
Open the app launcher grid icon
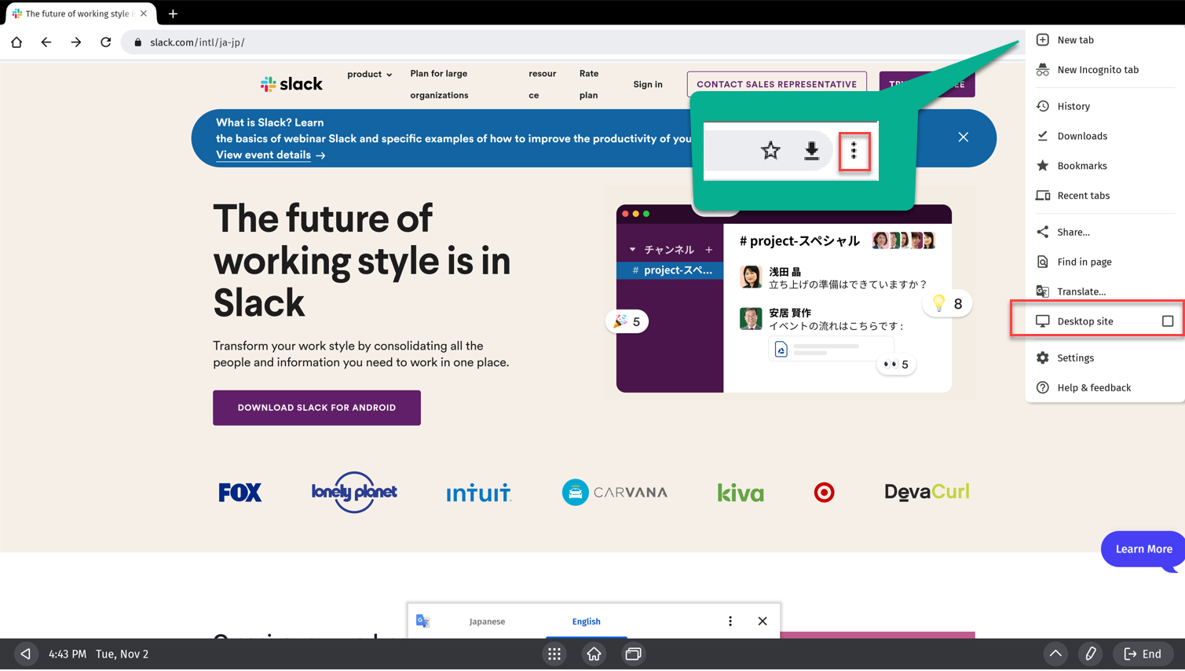tap(554, 654)
